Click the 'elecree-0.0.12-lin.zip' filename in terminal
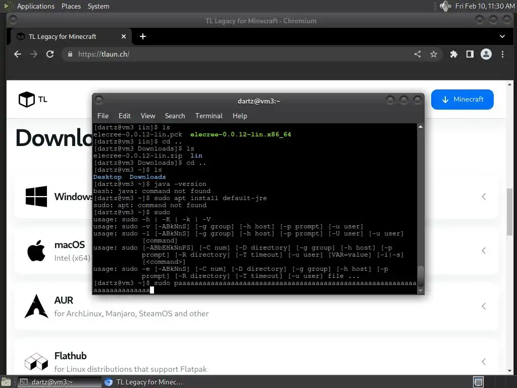 (x=138, y=156)
